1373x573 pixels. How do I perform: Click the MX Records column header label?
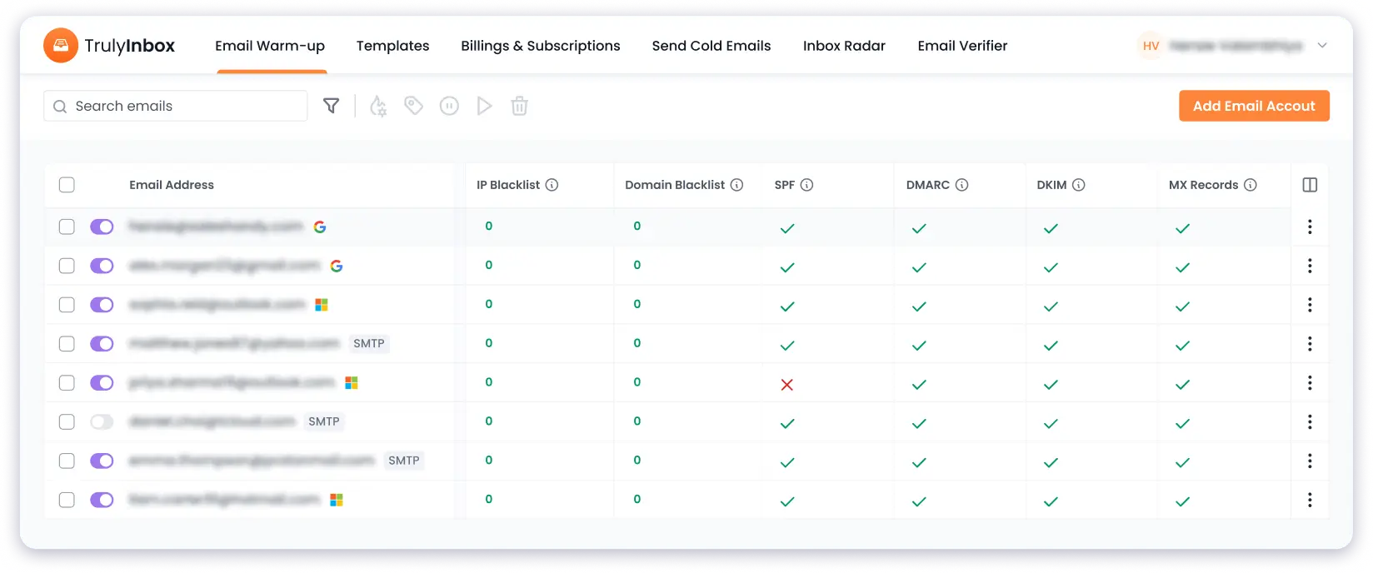(x=1203, y=185)
